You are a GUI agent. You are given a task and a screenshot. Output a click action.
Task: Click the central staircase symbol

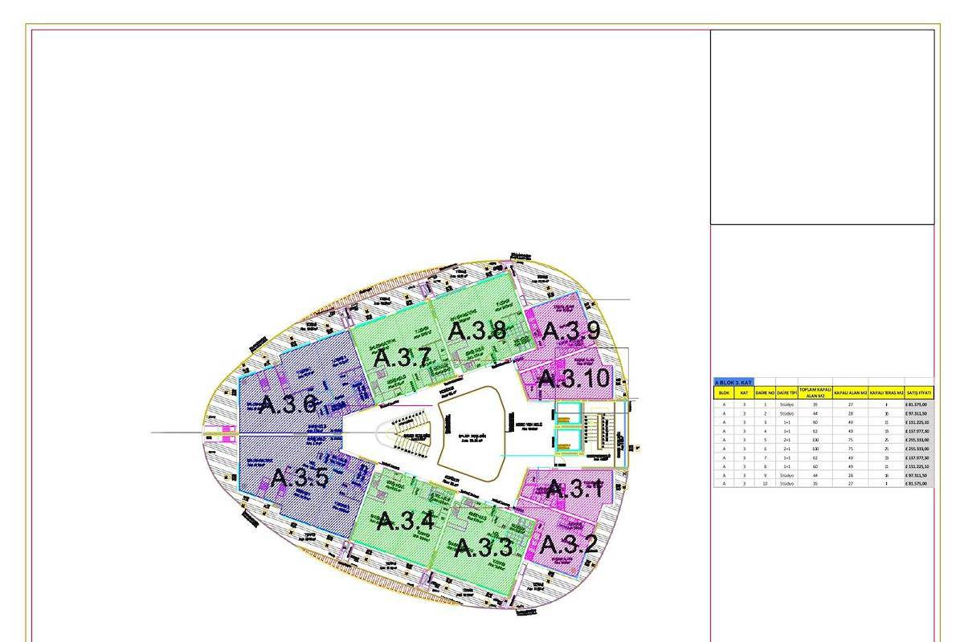pyautogui.click(x=411, y=434)
